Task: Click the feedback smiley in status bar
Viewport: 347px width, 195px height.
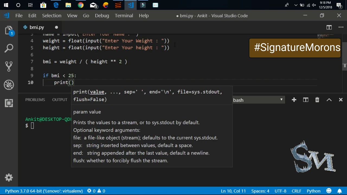Action: click(x=329, y=191)
